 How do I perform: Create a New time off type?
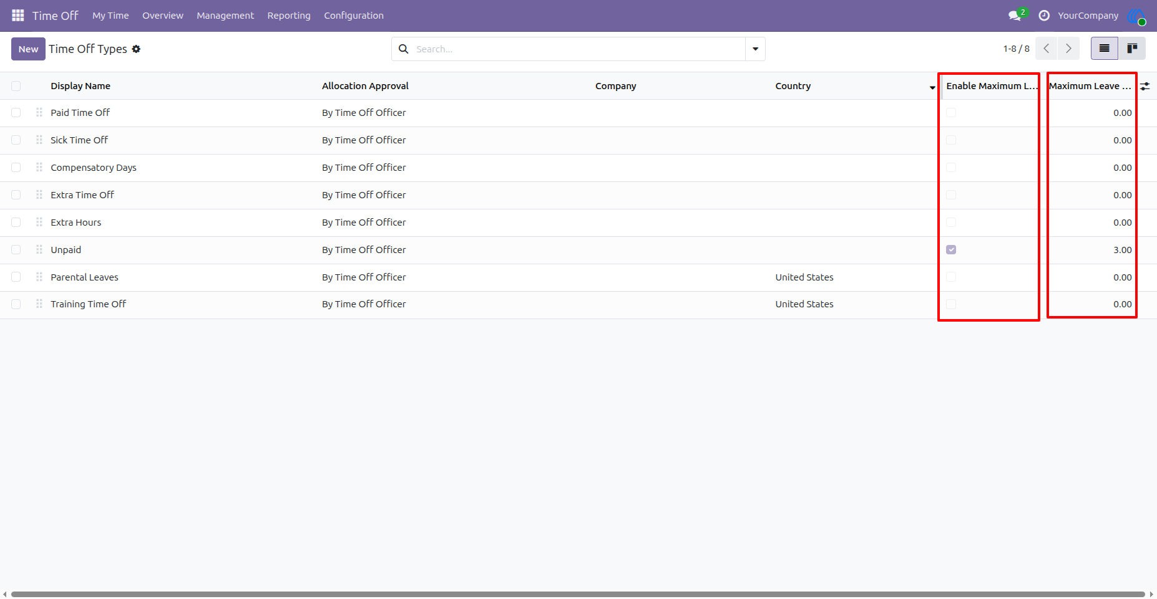click(x=28, y=49)
